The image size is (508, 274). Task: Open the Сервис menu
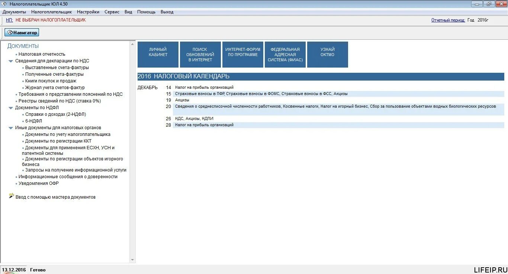[112, 12]
